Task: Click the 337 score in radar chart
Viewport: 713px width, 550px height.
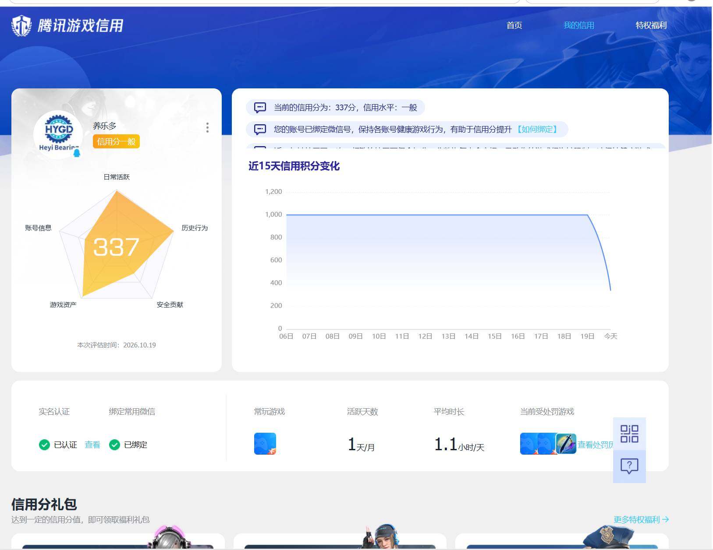Action: 116,247
